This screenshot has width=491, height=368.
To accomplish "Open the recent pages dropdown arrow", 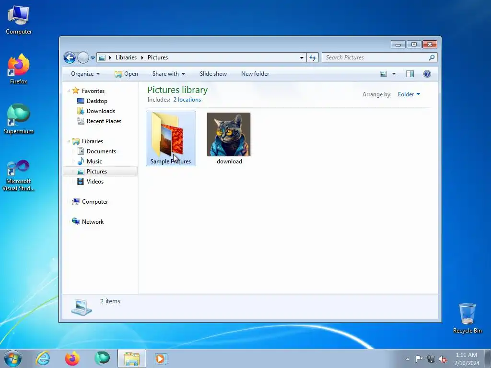I will (x=93, y=58).
